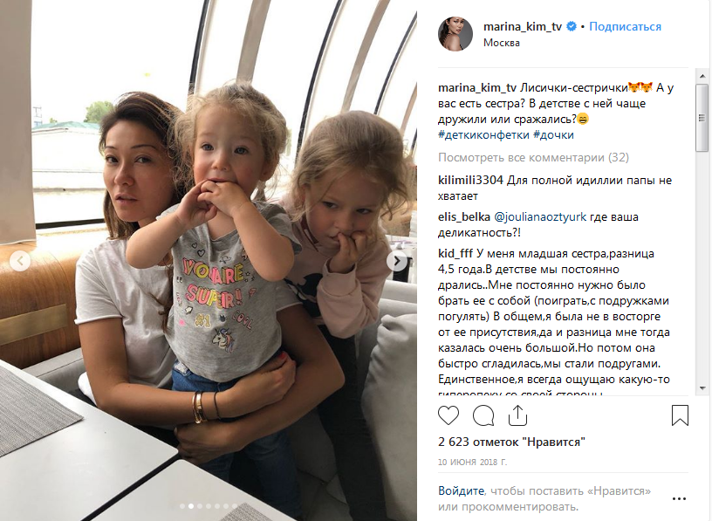712x521 pixels.
Task: Select the first carousel dot indicator
Action: [x=182, y=506]
